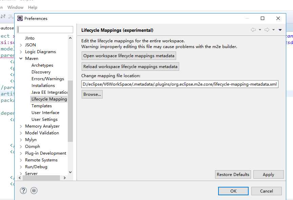Focus the preferences filter text field
The height and width of the screenshot is (200, 293).
point(45,29)
